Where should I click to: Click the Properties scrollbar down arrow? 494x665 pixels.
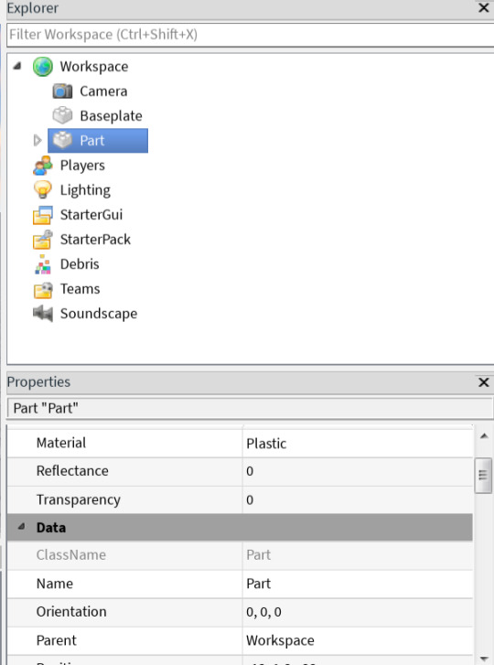pos(484,659)
